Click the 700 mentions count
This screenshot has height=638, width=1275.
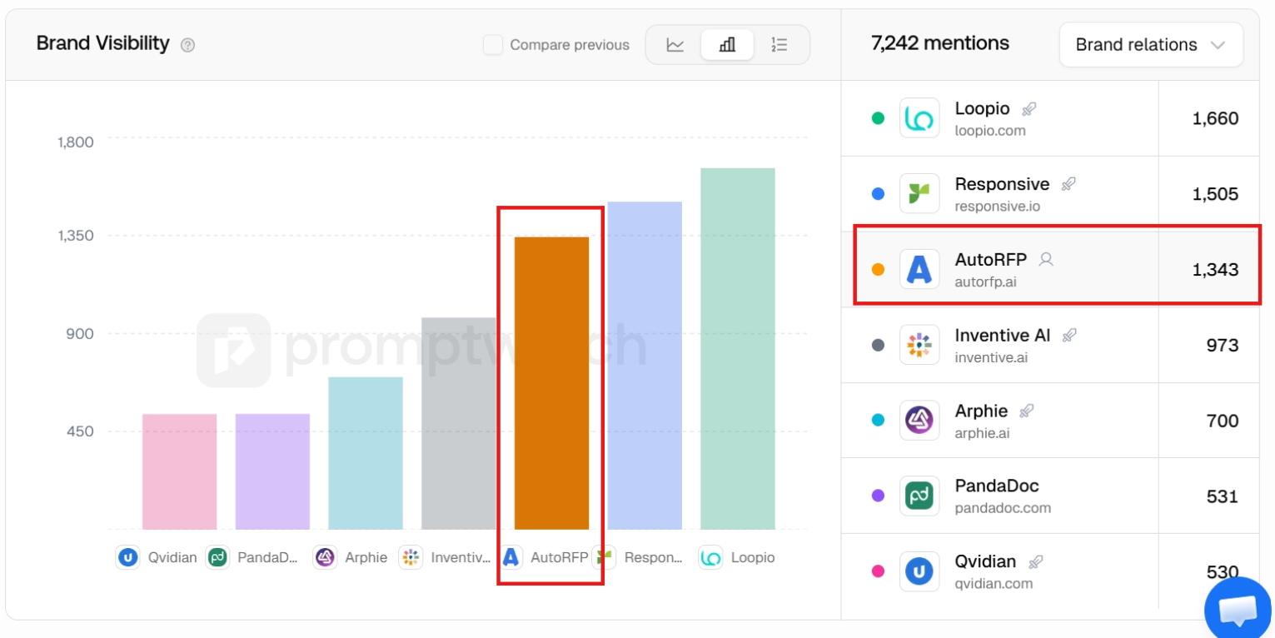pos(1222,421)
